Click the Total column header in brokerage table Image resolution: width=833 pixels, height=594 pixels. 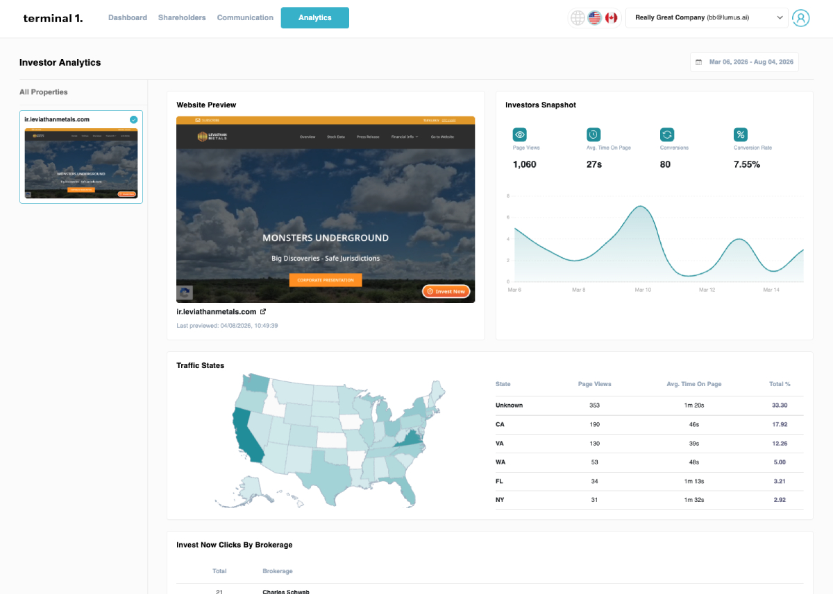click(219, 571)
